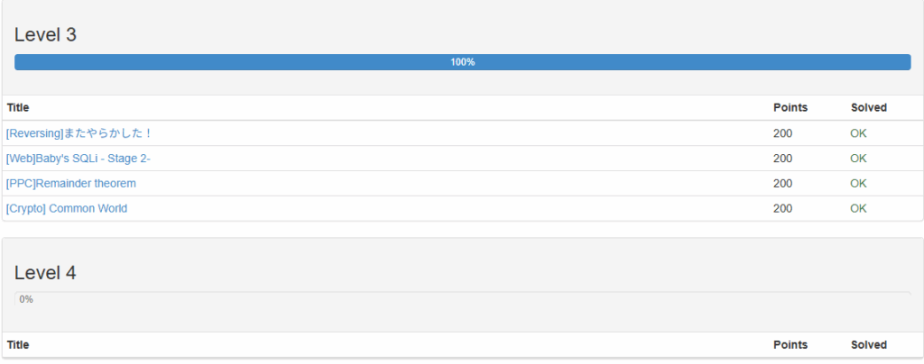Open the [Crypto] Common World challenge link
The width and height of the screenshot is (924, 364).
(x=67, y=209)
